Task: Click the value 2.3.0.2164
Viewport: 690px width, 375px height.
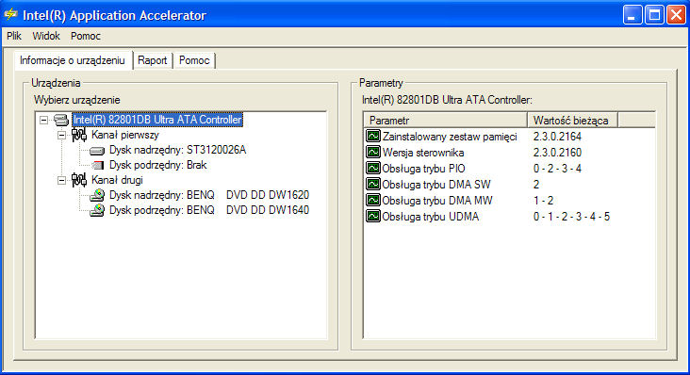Action: 557,137
